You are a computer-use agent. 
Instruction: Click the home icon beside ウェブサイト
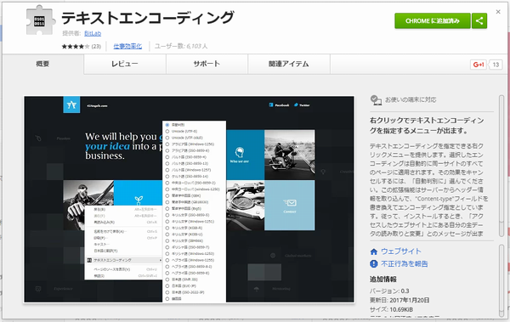point(374,251)
